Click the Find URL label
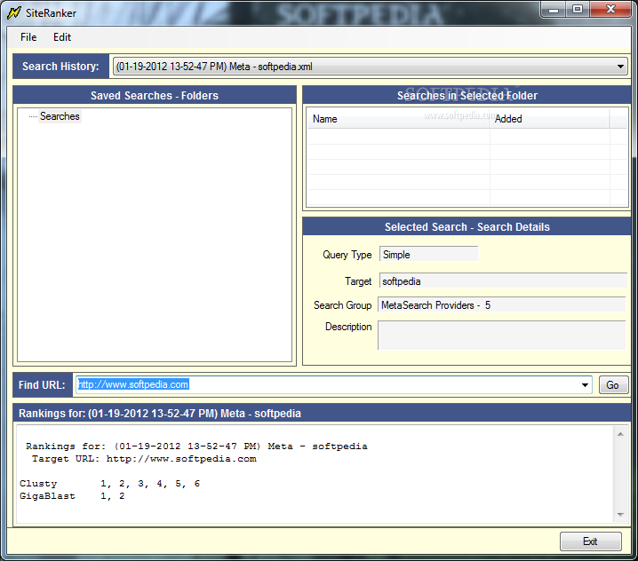The width and height of the screenshot is (638, 561). (42, 385)
